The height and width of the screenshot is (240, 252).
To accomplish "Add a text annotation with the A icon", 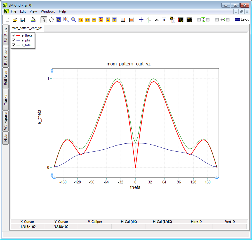I will 164,20.
